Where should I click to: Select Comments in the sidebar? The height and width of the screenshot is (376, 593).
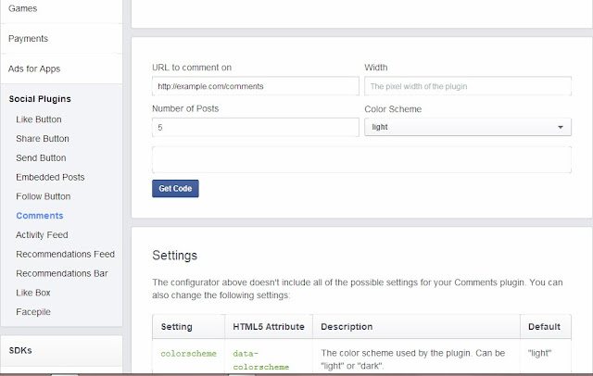(40, 216)
